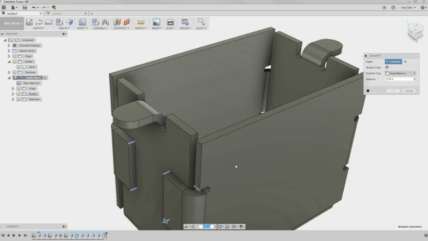Toggle the Tangent Chain checkbox
The image size is (428, 241).
[x=387, y=67]
